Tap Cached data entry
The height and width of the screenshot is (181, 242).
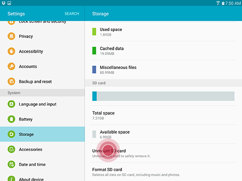tap(164, 51)
